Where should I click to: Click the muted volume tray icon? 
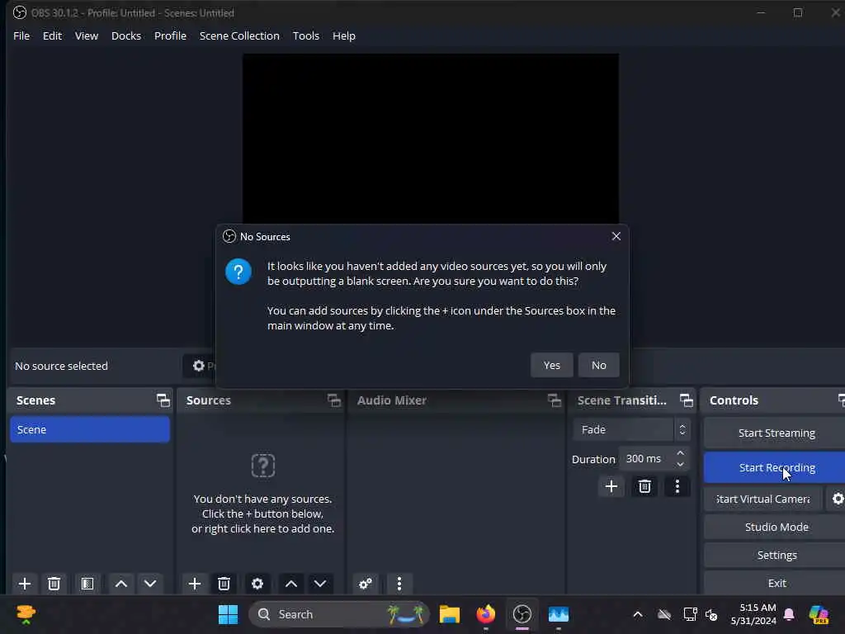(711, 614)
